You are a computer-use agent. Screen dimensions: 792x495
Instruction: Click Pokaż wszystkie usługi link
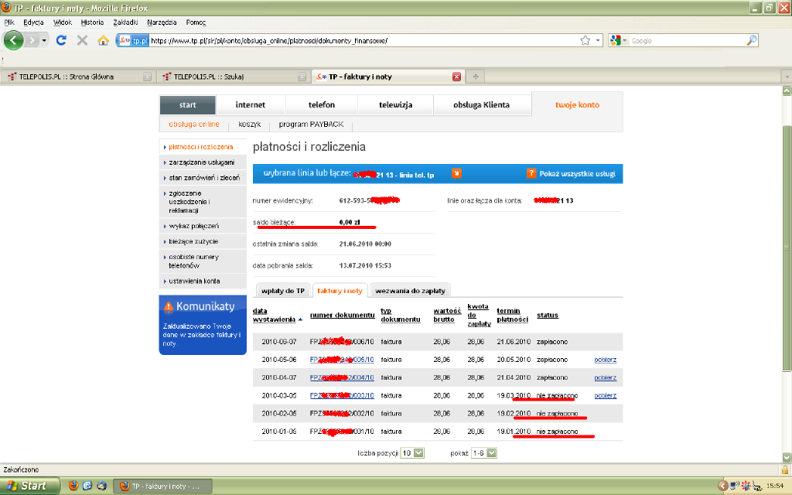pyautogui.click(x=577, y=174)
